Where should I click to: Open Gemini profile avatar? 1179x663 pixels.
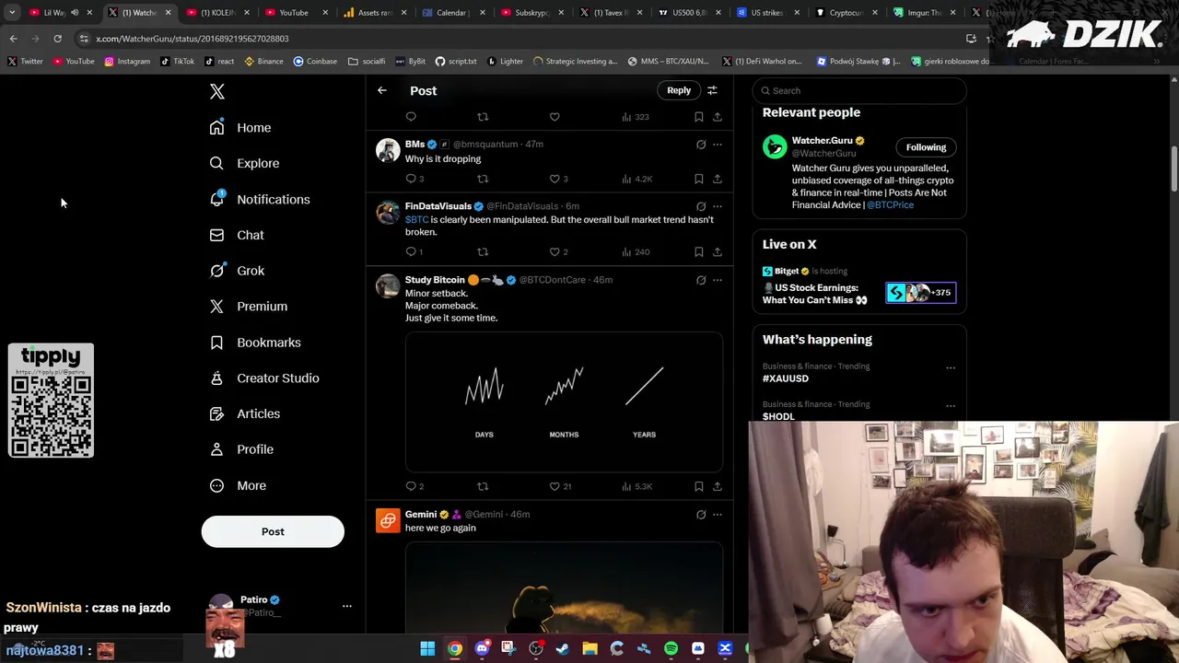click(388, 521)
